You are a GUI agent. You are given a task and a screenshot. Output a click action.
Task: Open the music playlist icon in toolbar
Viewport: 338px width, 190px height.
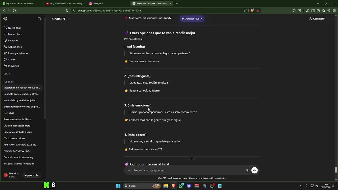click(308, 11)
